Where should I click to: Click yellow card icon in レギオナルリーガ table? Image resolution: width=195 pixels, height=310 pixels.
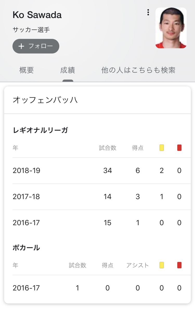click(x=162, y=148)
